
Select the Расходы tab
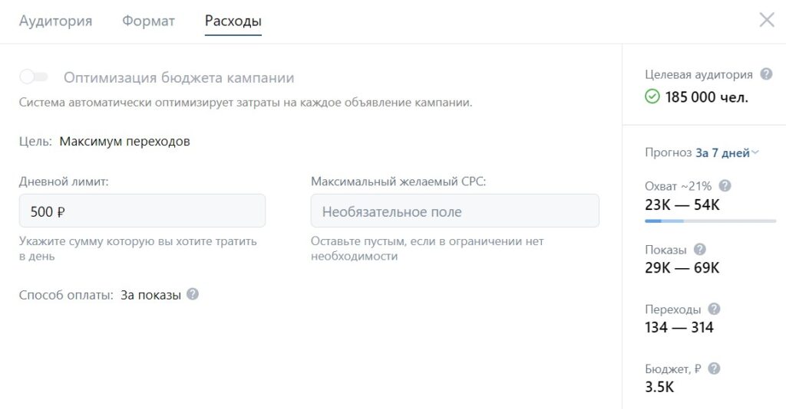click(233, 21)
